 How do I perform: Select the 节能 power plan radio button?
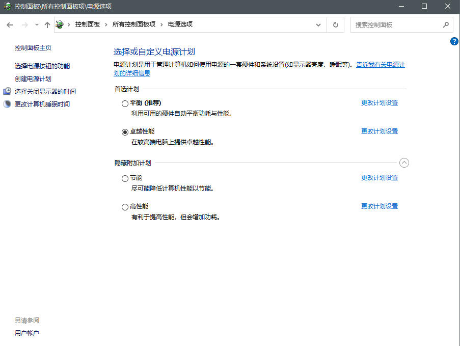tap(125, 178)
